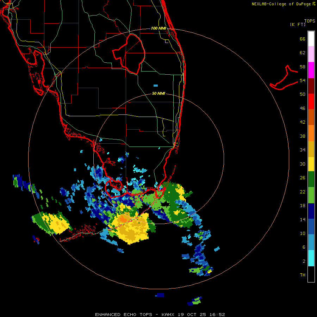Click the medium blue 10-14 legend swatch
This screenshot has height=317, width=317.
[311, 226]
